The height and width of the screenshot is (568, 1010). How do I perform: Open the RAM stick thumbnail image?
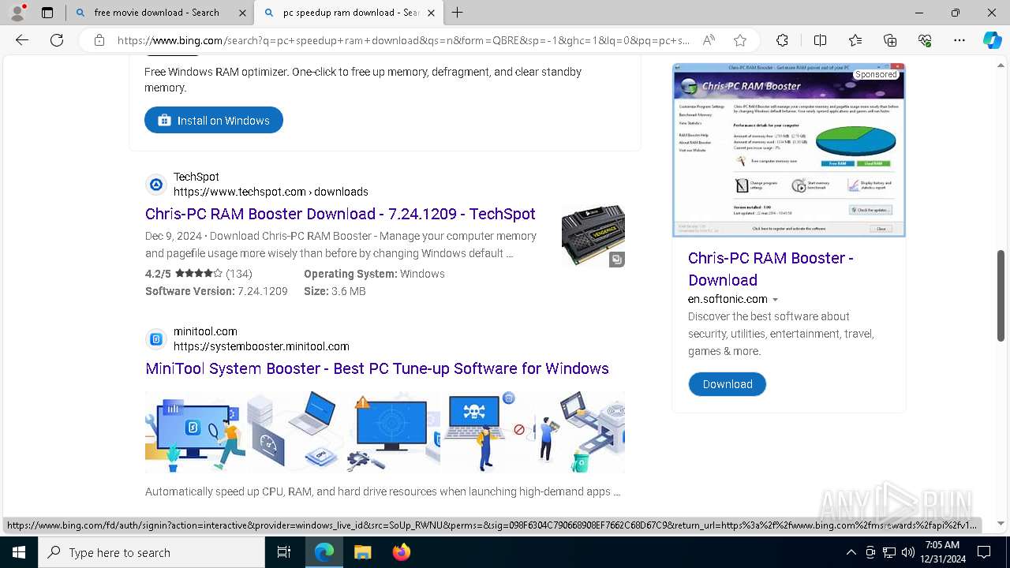593,236
